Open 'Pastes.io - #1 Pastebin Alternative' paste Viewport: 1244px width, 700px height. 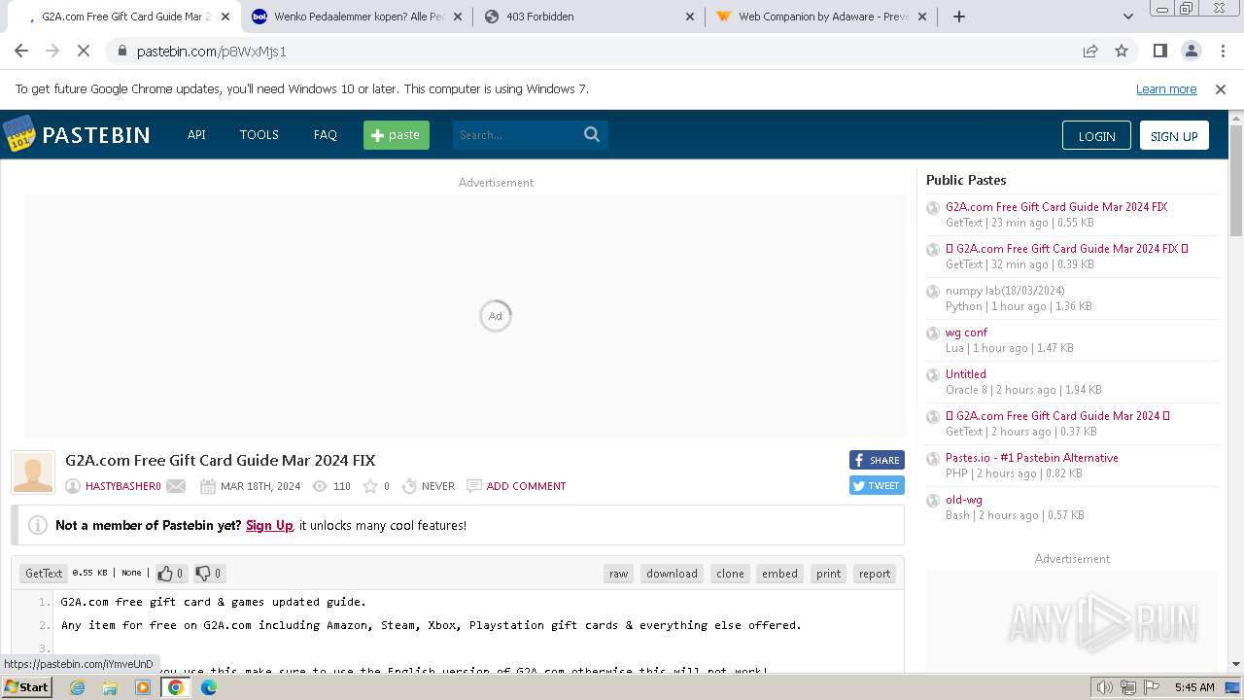(1032, 458)
